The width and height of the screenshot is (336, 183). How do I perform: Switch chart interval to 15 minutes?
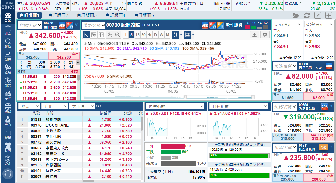(138, 35)
